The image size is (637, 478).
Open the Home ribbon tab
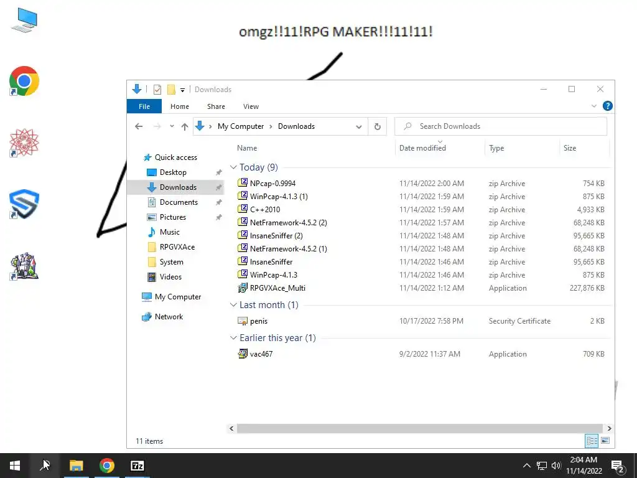[180, 106]
